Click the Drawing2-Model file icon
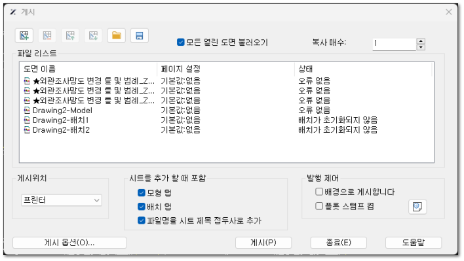The image size is (464, 261). tap(27, 111)
